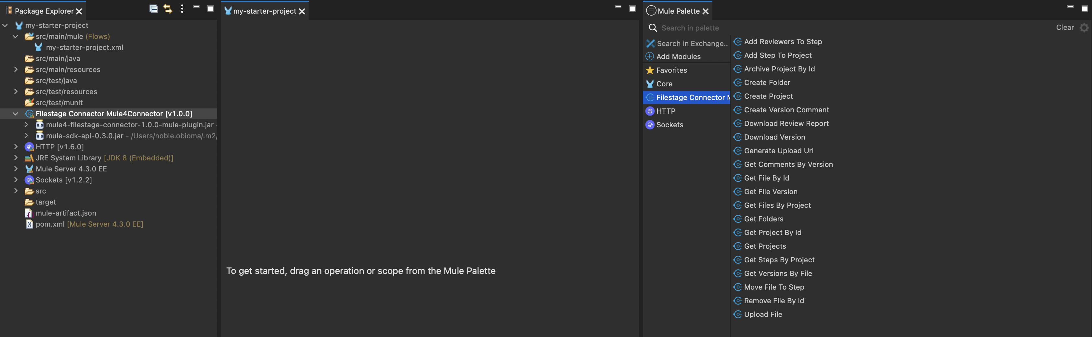The image size is (1092, 337).
Task: Select Generate Upload Url operation
Action: (778, 151)
